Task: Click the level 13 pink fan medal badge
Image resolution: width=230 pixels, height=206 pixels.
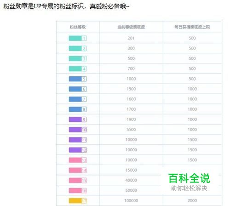Action: (78, 160)
